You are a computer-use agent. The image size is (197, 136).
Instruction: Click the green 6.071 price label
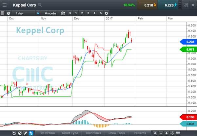tap(188, 49)
